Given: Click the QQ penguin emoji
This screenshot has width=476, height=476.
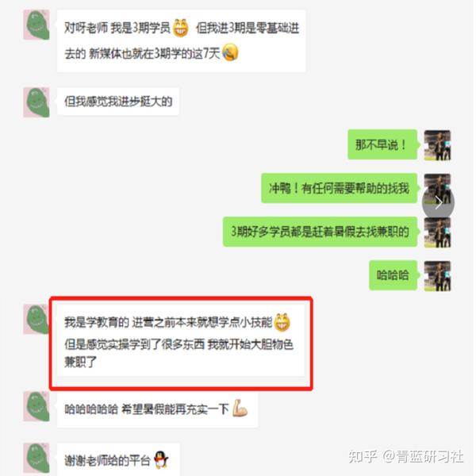Looking at the screenshot, I should [161, 459].
